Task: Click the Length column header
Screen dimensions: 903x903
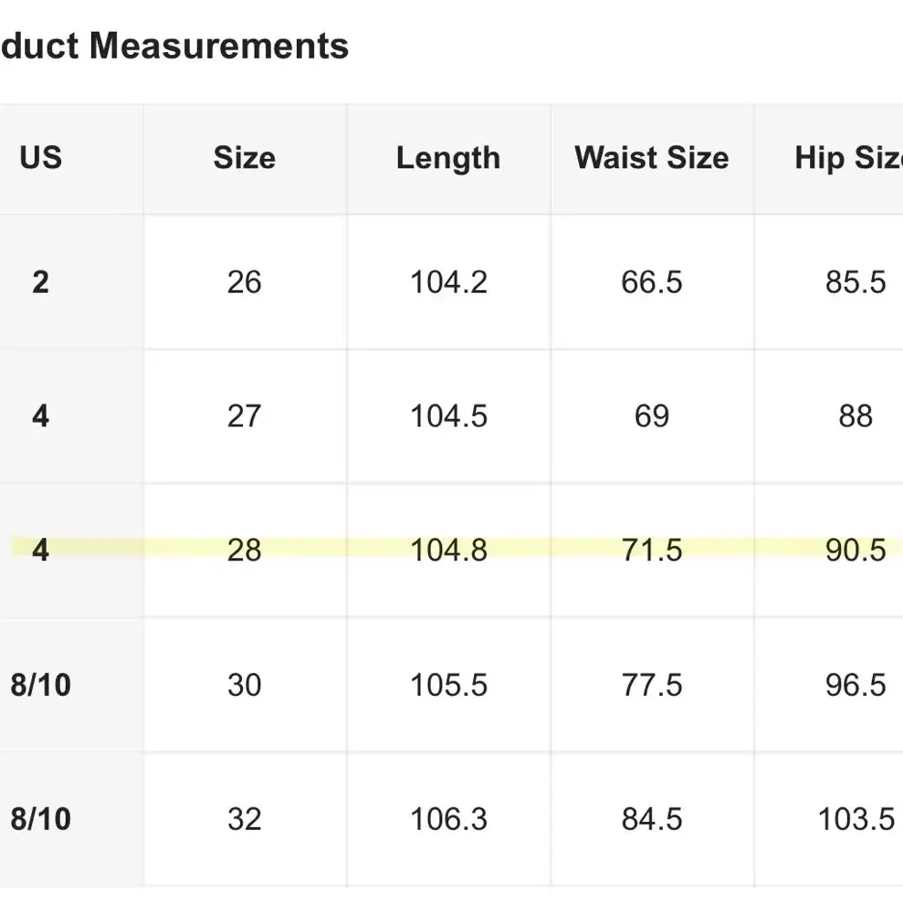Action: pyautogui.click(x=448, y=158)
